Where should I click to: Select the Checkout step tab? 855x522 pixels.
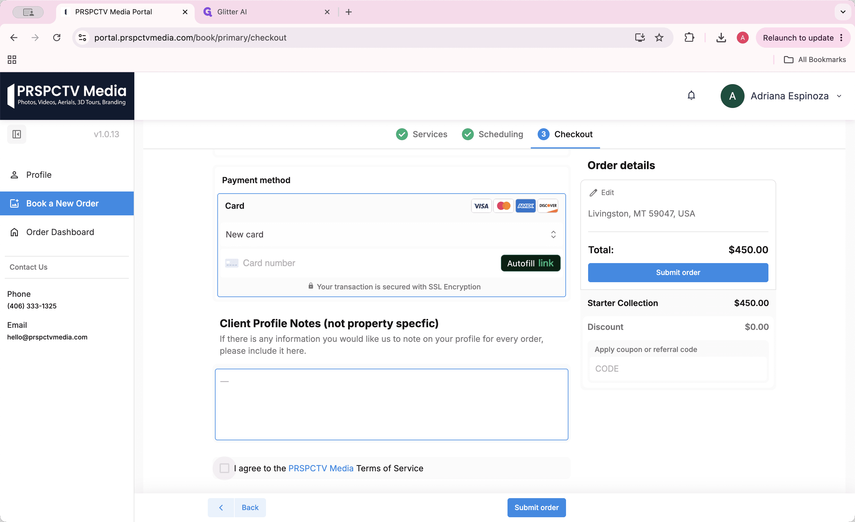click(x=565, y=134)
